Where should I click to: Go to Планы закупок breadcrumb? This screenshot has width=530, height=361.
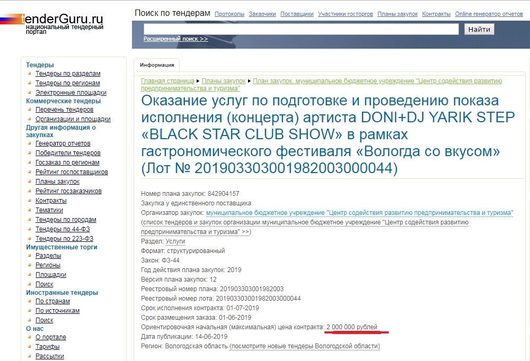[x=224, y=81]
